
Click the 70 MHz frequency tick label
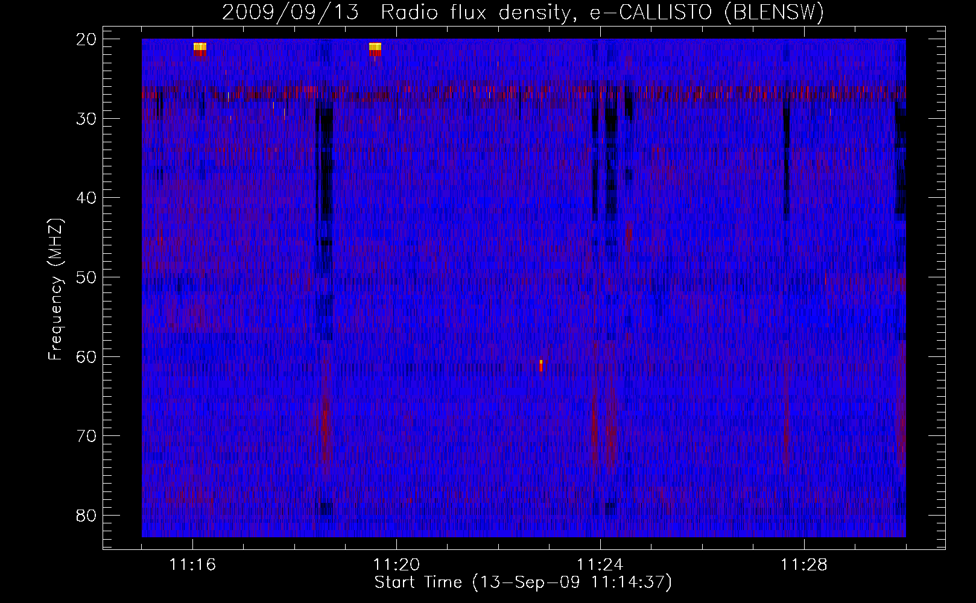(86, 436)
